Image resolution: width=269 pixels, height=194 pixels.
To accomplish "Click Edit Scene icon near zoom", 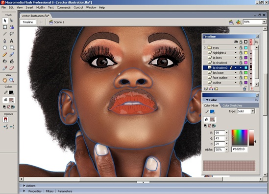I will 231,22.
